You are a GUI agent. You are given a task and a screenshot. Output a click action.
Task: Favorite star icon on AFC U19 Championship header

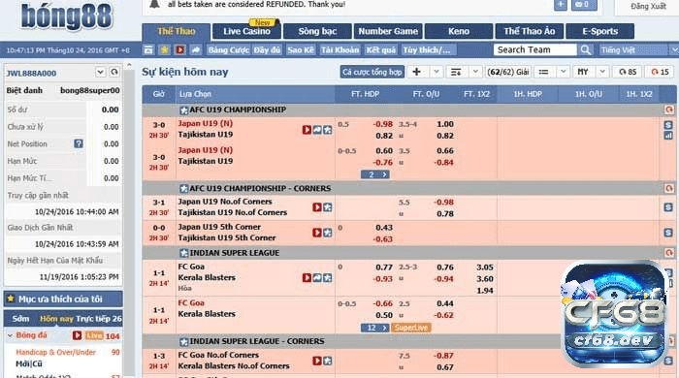click(x=183, y=110)
